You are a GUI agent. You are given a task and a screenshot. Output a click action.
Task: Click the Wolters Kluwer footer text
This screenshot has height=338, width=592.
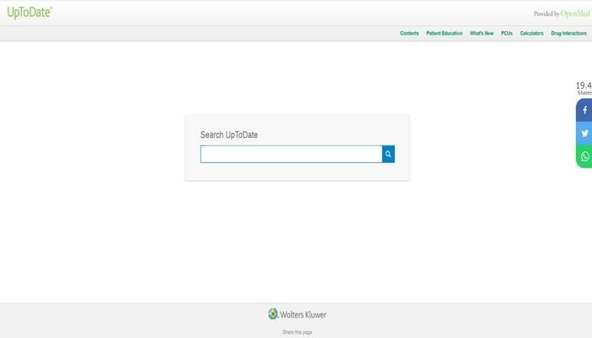303,315
